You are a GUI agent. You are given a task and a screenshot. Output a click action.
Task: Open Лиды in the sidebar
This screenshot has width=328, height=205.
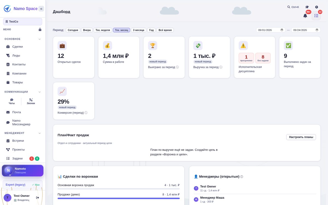coord(23,55)
